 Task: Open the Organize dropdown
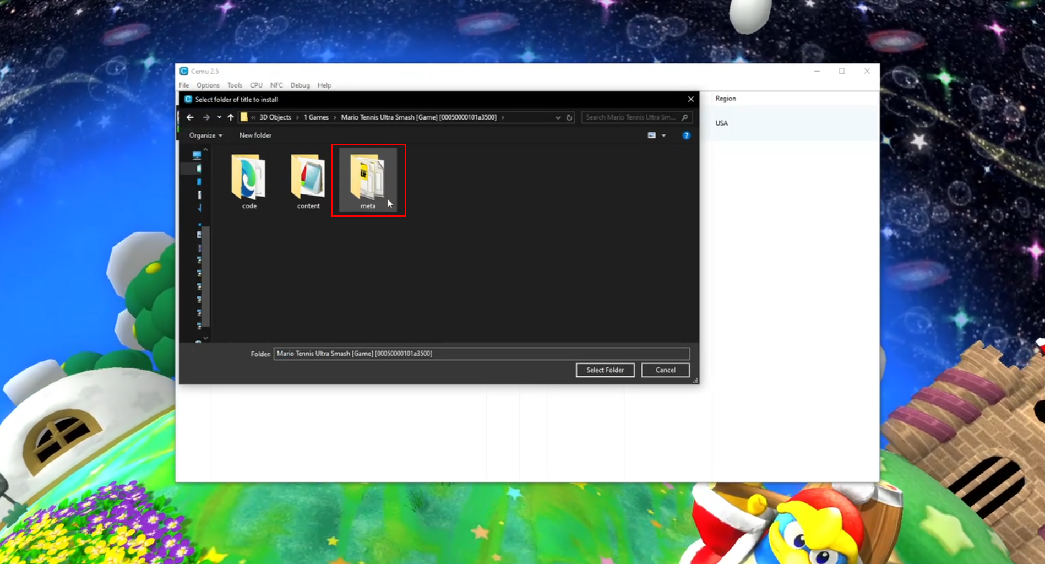click(x=204, y=135)
